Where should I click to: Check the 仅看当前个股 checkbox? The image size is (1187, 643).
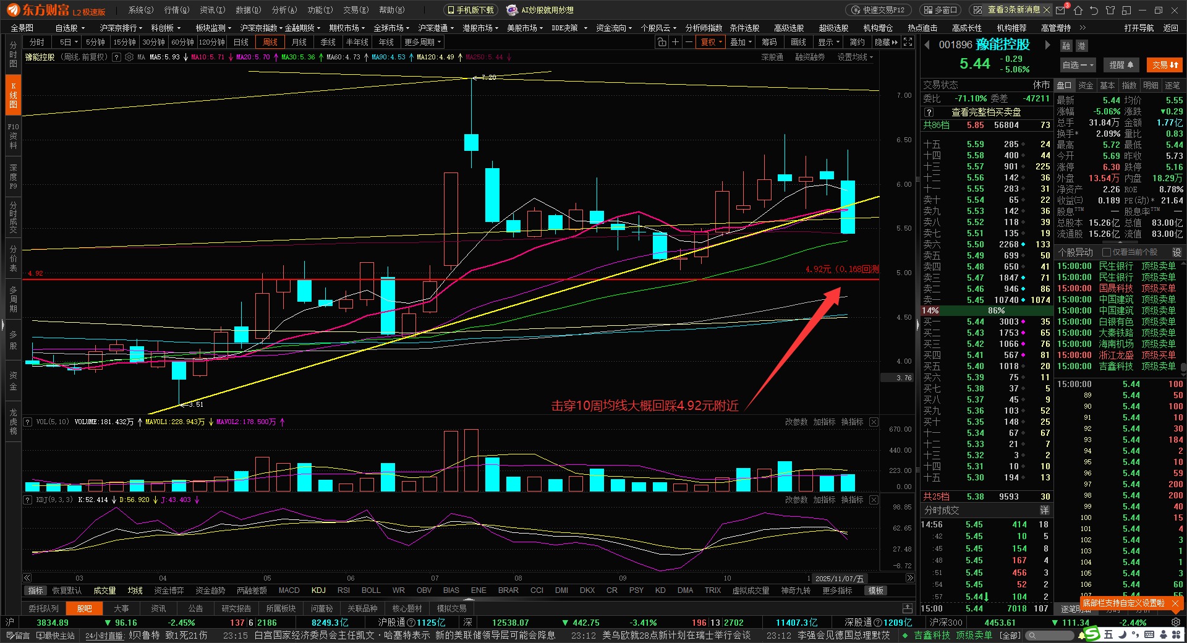[1107, 252]
